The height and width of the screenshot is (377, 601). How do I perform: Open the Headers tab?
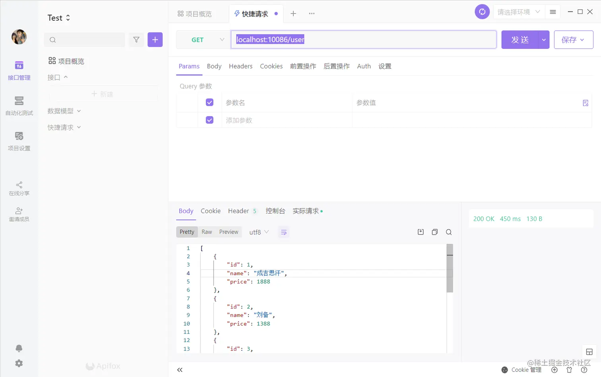point(240,66)
